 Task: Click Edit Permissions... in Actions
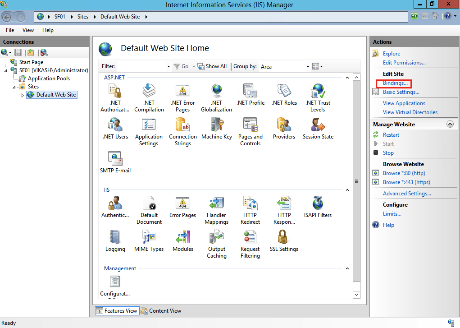pyautogui.click(x=404, y=63)
